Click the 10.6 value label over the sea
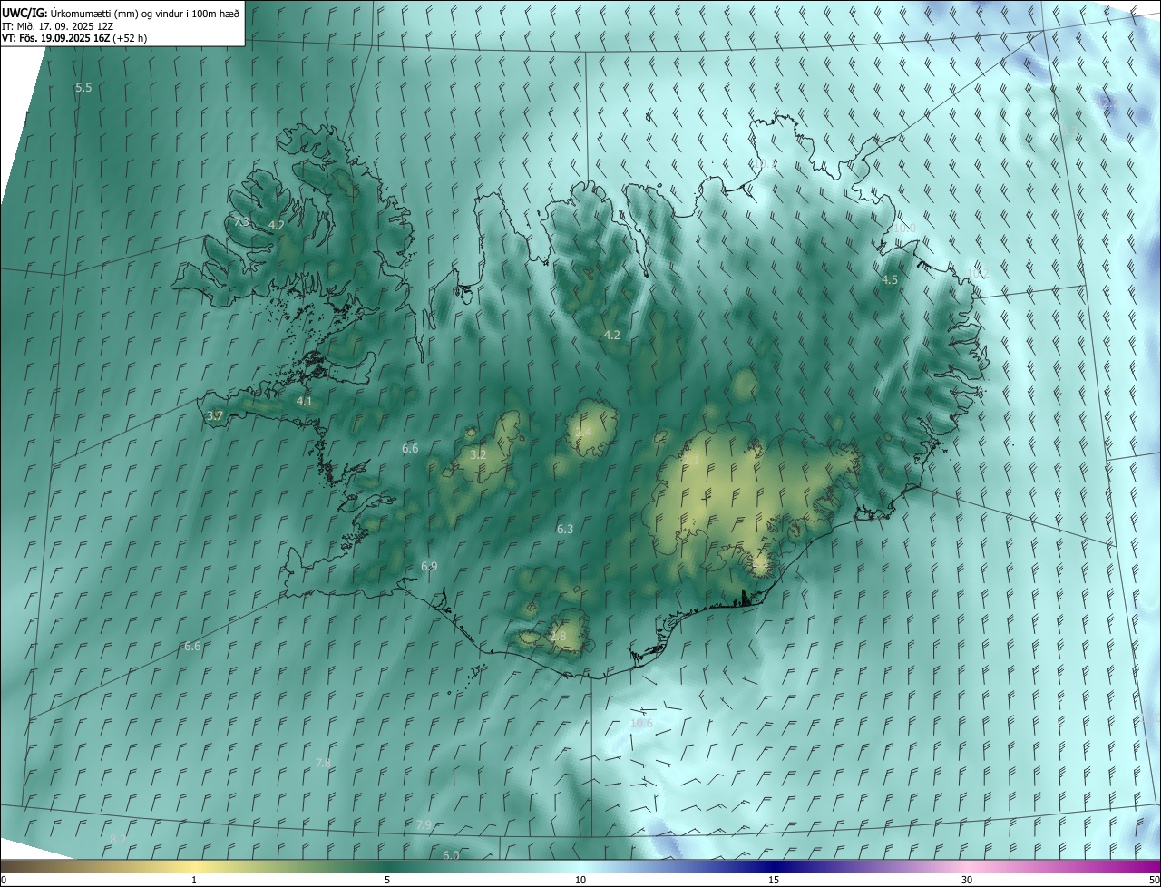Image resolution: width=1161 pixels, height=887 pixels. point(641,723)
